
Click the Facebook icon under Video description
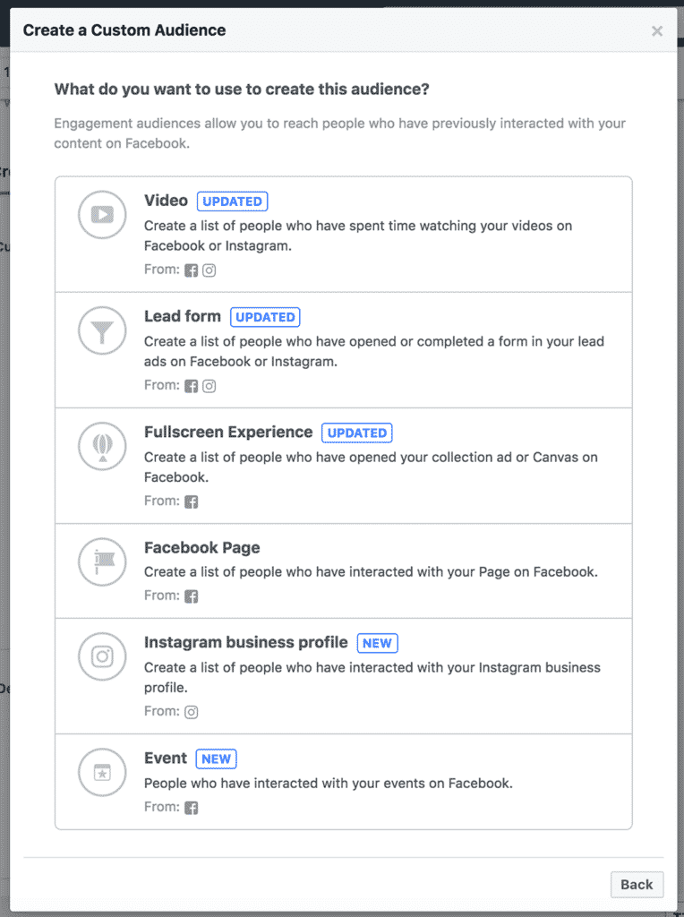pyautogui.click(x=192, y=270)
